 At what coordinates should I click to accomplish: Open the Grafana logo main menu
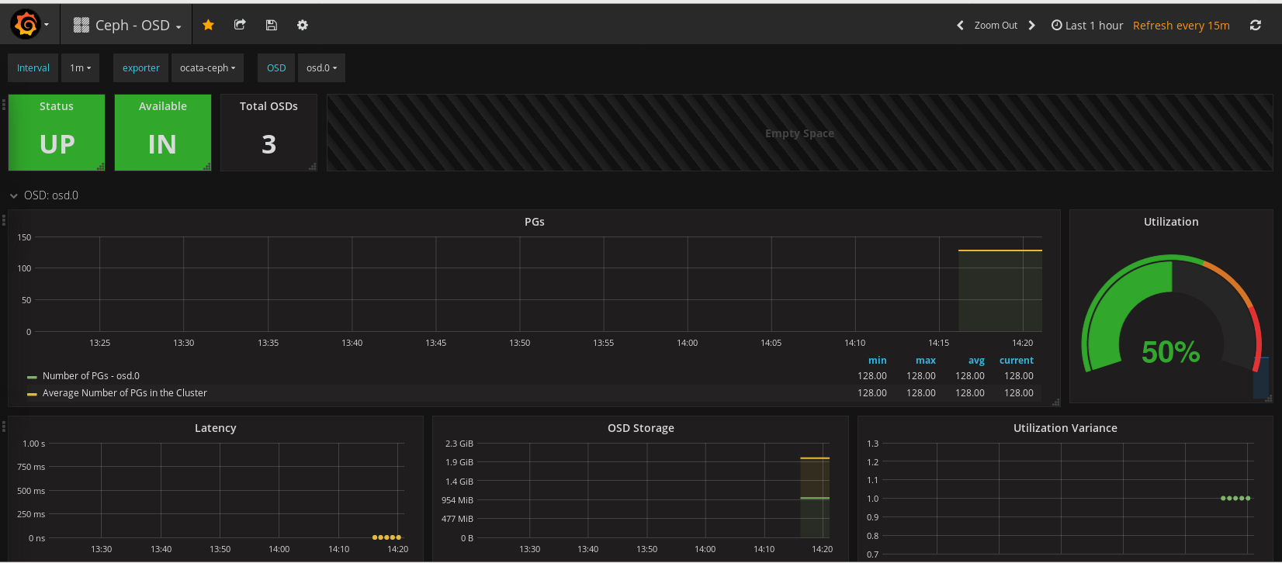(29, 25)
